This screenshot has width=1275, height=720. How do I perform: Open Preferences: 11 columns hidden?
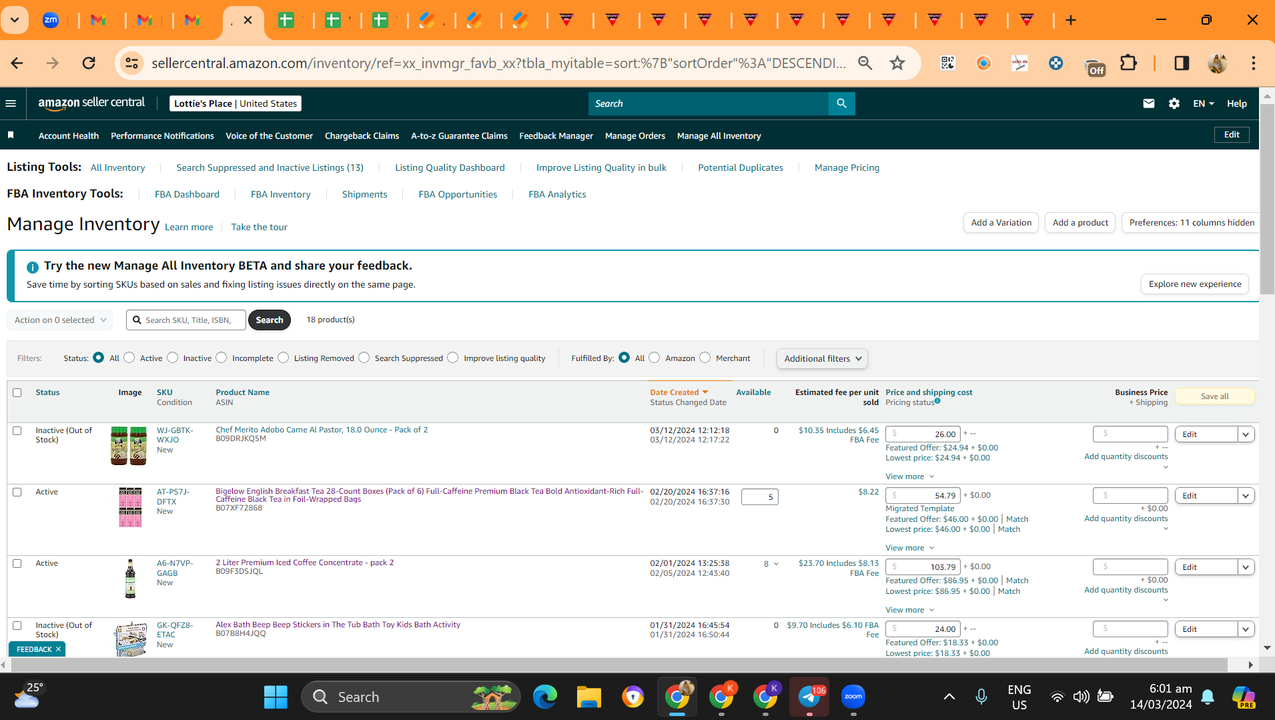click(x=1192, y=223)
